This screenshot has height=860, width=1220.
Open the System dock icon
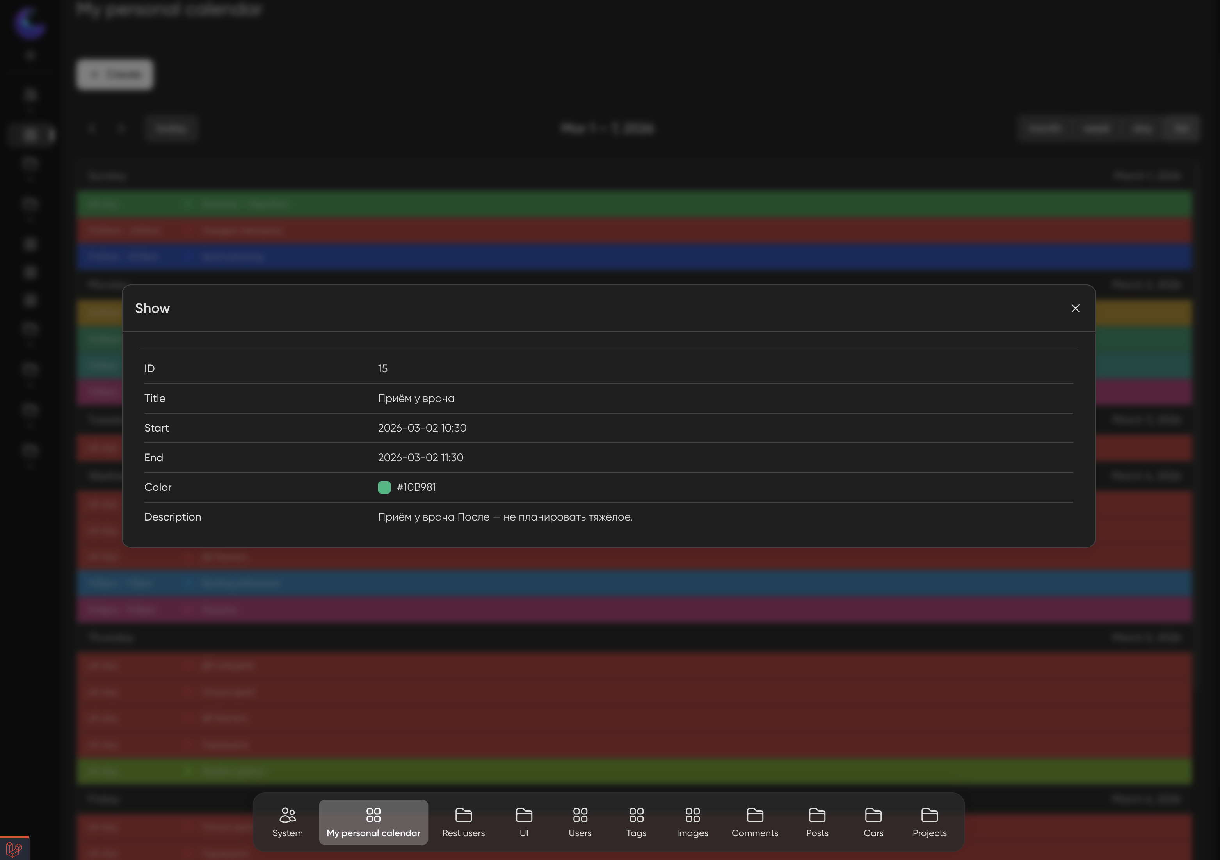(x=288, y=821)
